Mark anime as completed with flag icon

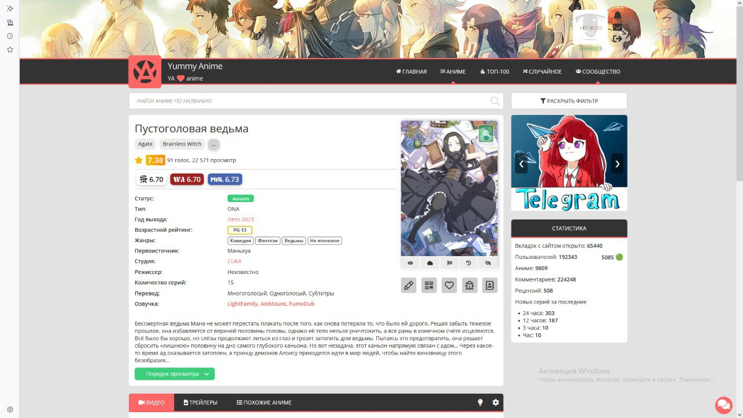coord(449,263)
